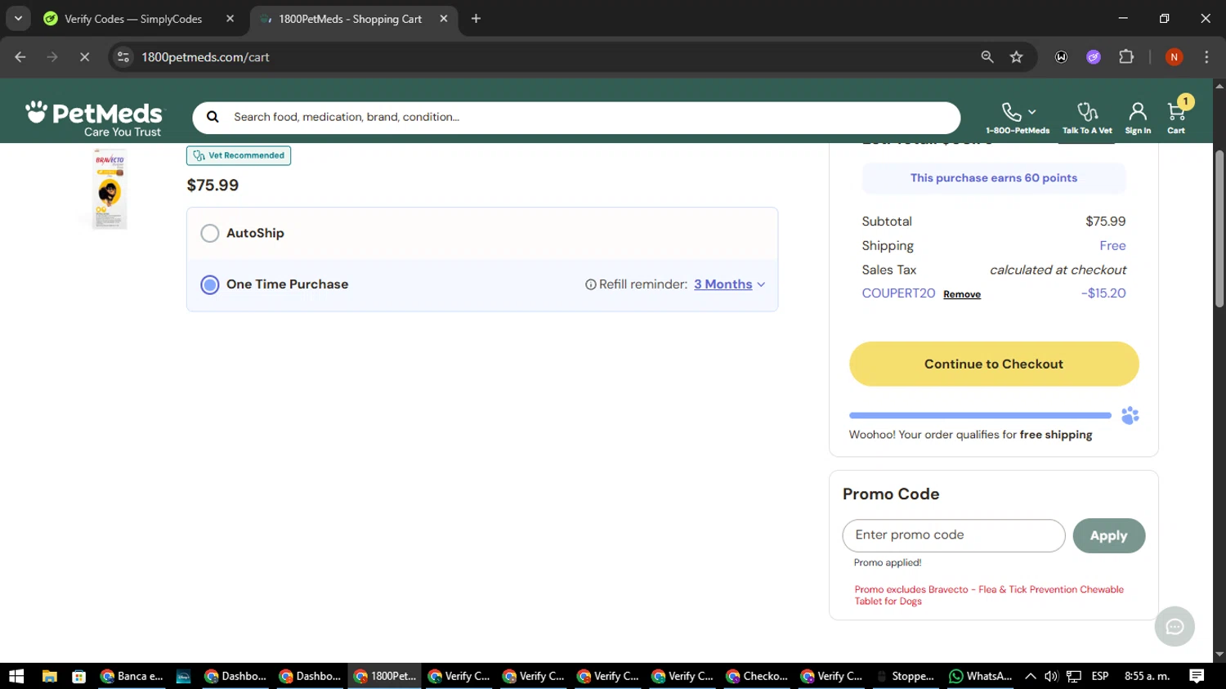This screenshot has height=689, width=1226.
Task: Open site information icon in address bar
Action: [x=123, y=57]
